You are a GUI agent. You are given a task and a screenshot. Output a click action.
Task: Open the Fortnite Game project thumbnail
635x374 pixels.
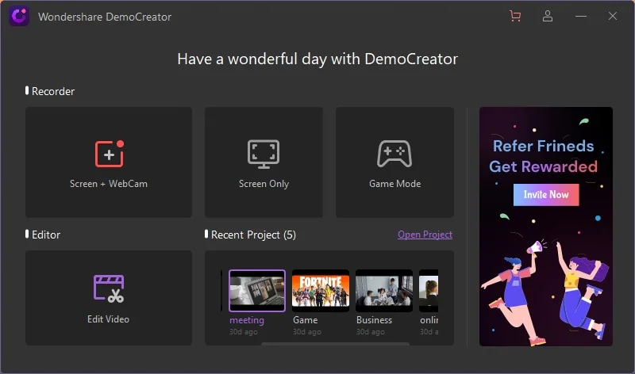tap(321, 291)
